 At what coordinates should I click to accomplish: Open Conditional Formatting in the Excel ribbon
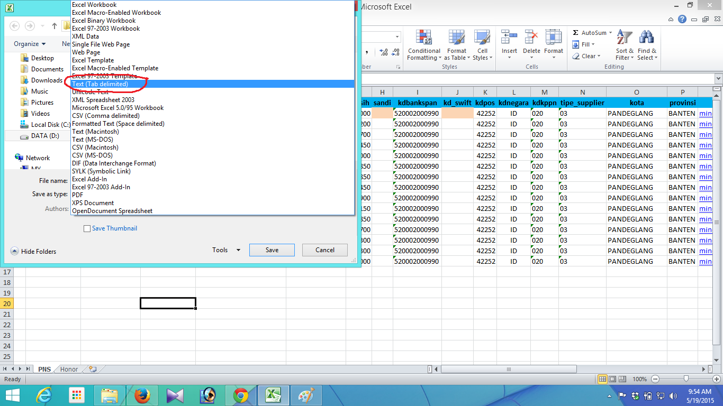[x=423, y=45]
